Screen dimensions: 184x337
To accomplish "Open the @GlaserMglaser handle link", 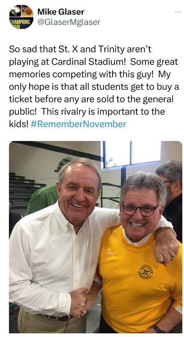I will point(69,22).
